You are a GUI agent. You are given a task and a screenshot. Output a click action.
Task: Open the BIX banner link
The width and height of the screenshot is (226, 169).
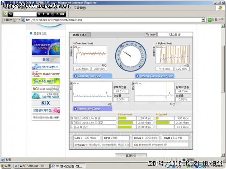(x=46, y=59)
